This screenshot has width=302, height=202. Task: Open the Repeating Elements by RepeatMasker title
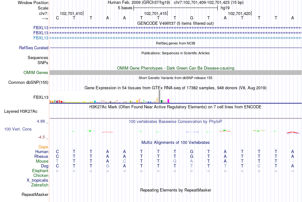175,190
